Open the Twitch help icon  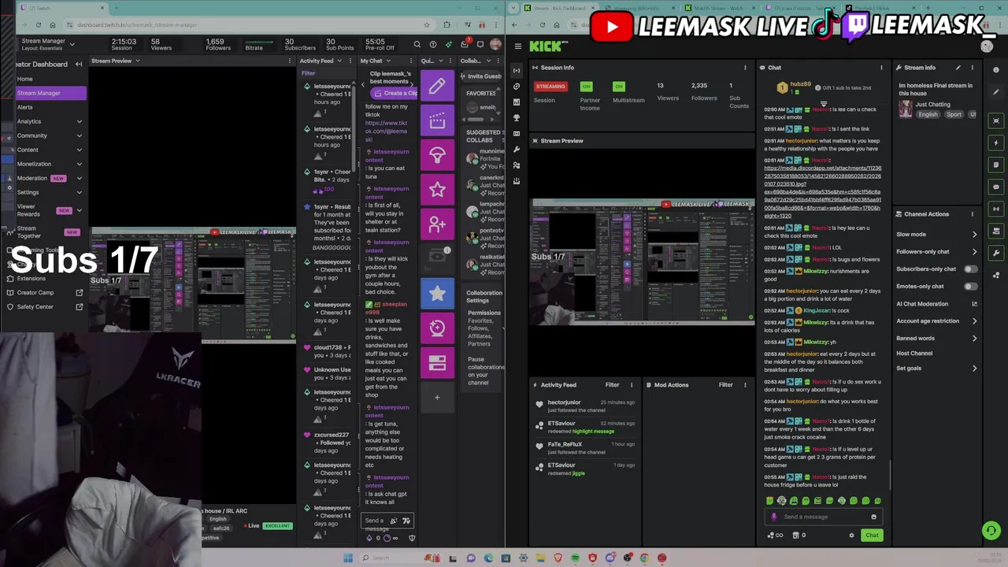[433, 45]
